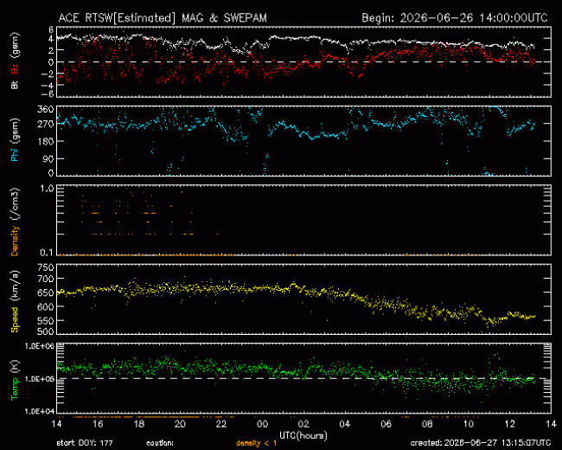Click the green 'Temp' axis label
Screen dimensions: 562x450
click(15, 389)
